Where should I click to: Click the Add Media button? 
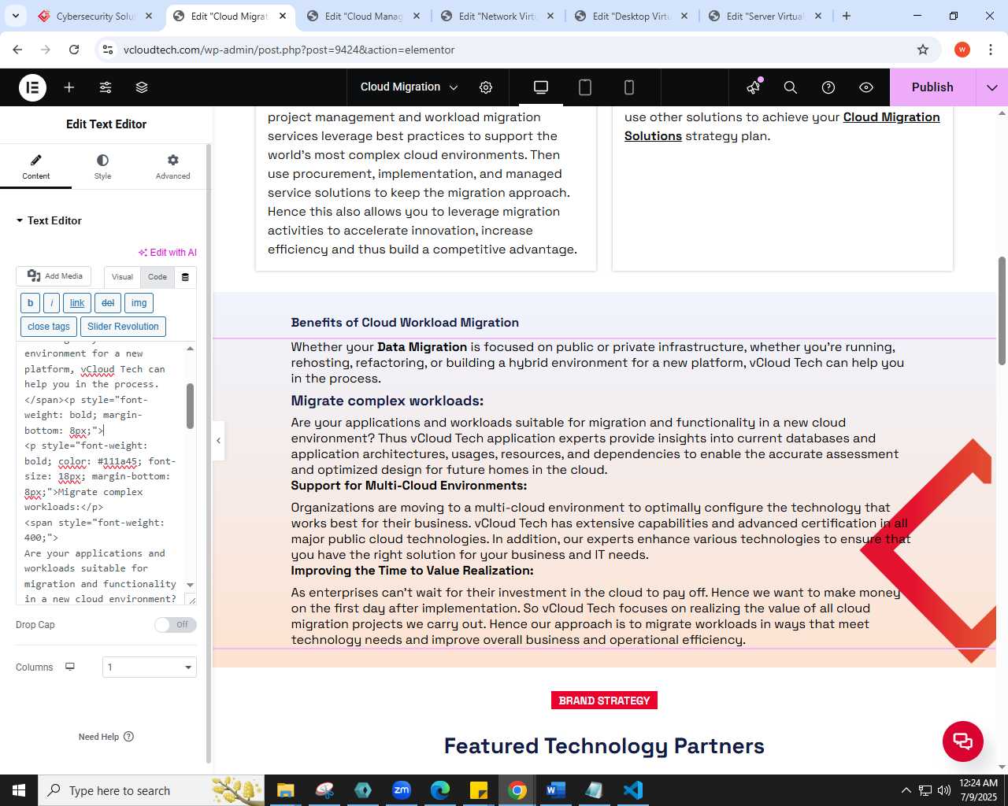click(x=54, y=276)
